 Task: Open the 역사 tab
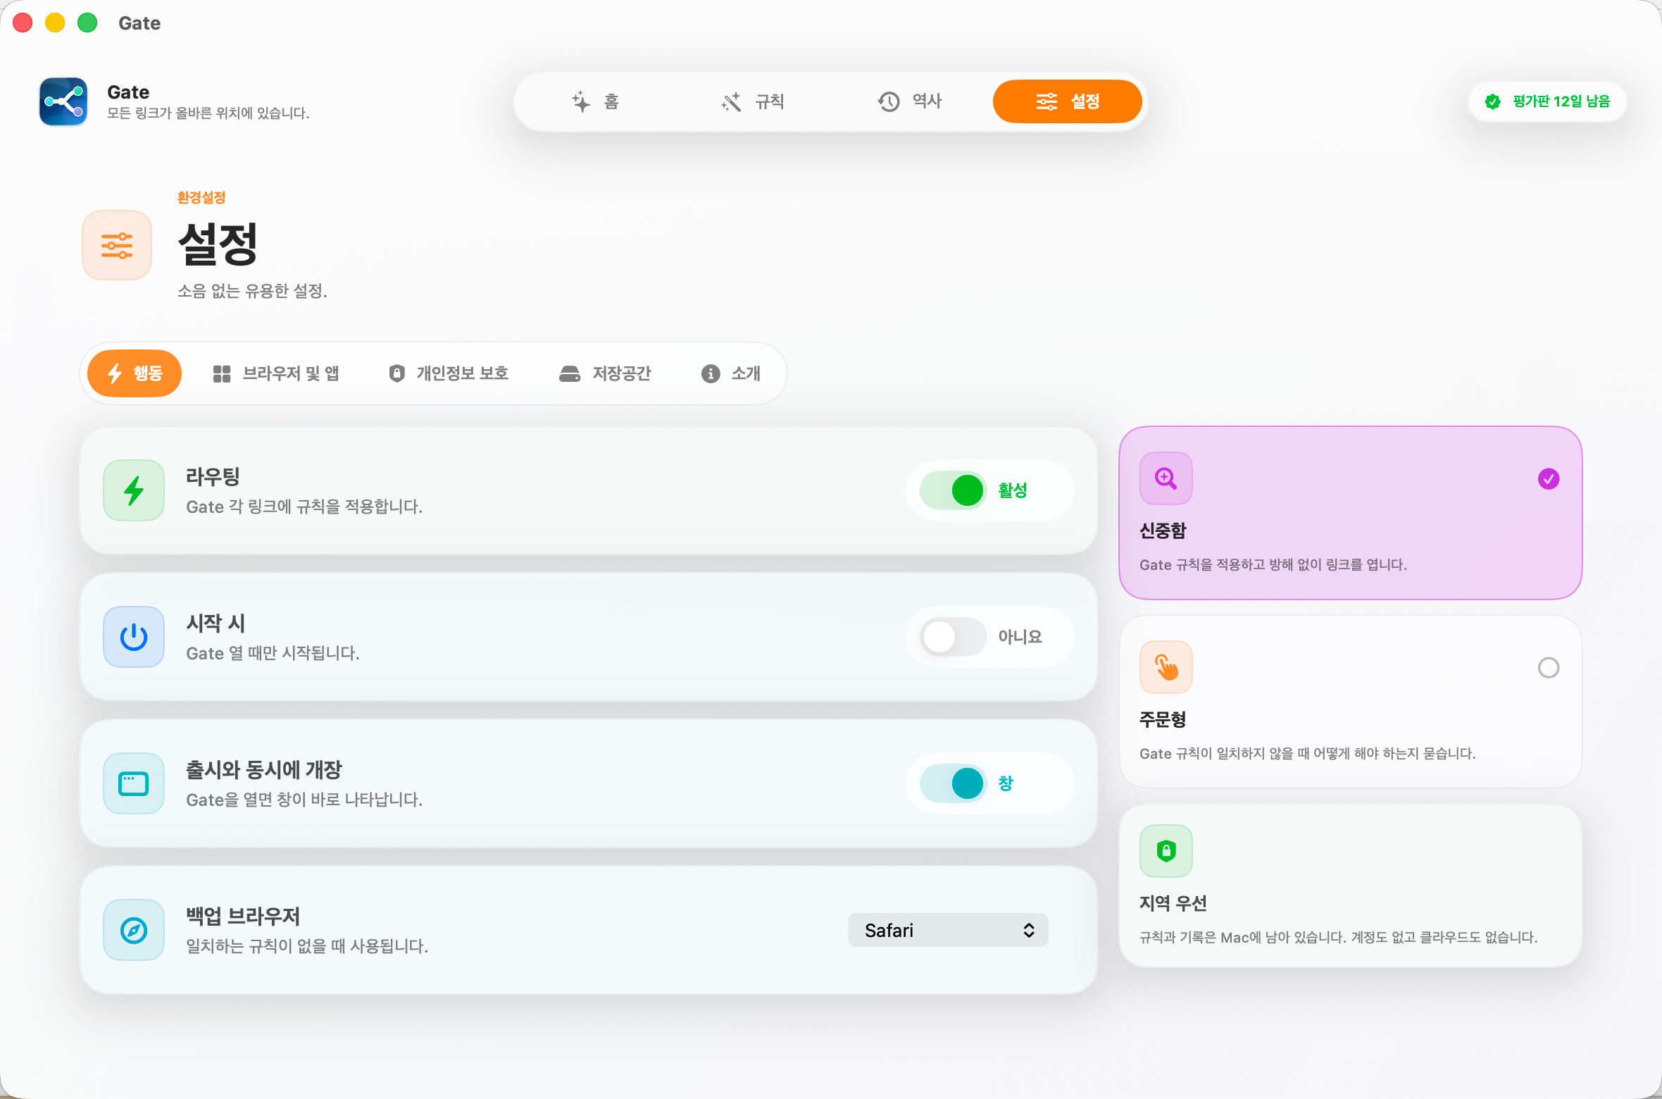909,101
